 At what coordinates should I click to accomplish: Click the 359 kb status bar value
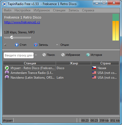tap(104, 120)
